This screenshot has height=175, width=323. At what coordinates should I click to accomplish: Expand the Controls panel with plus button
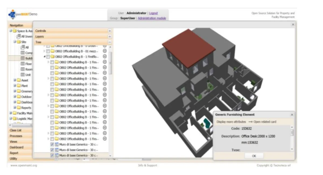[x=110, y=31]
